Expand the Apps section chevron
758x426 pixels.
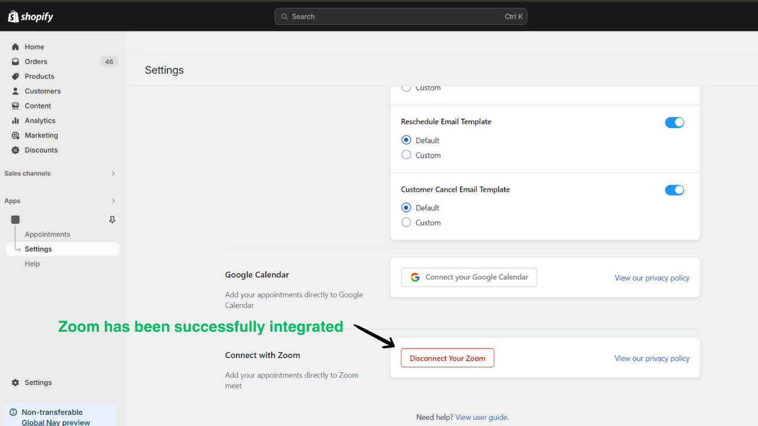[x=113, y=201]
